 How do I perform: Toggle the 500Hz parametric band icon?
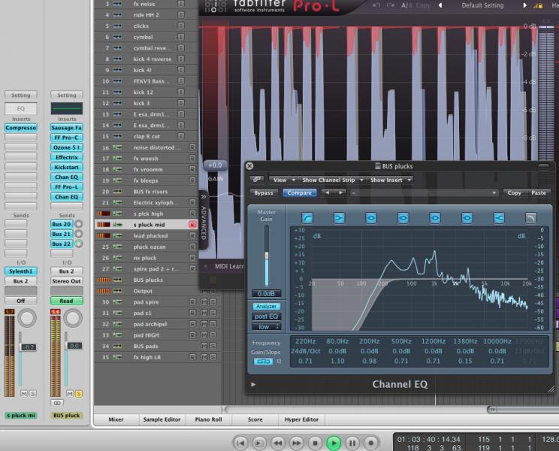(x=403, y=217)
